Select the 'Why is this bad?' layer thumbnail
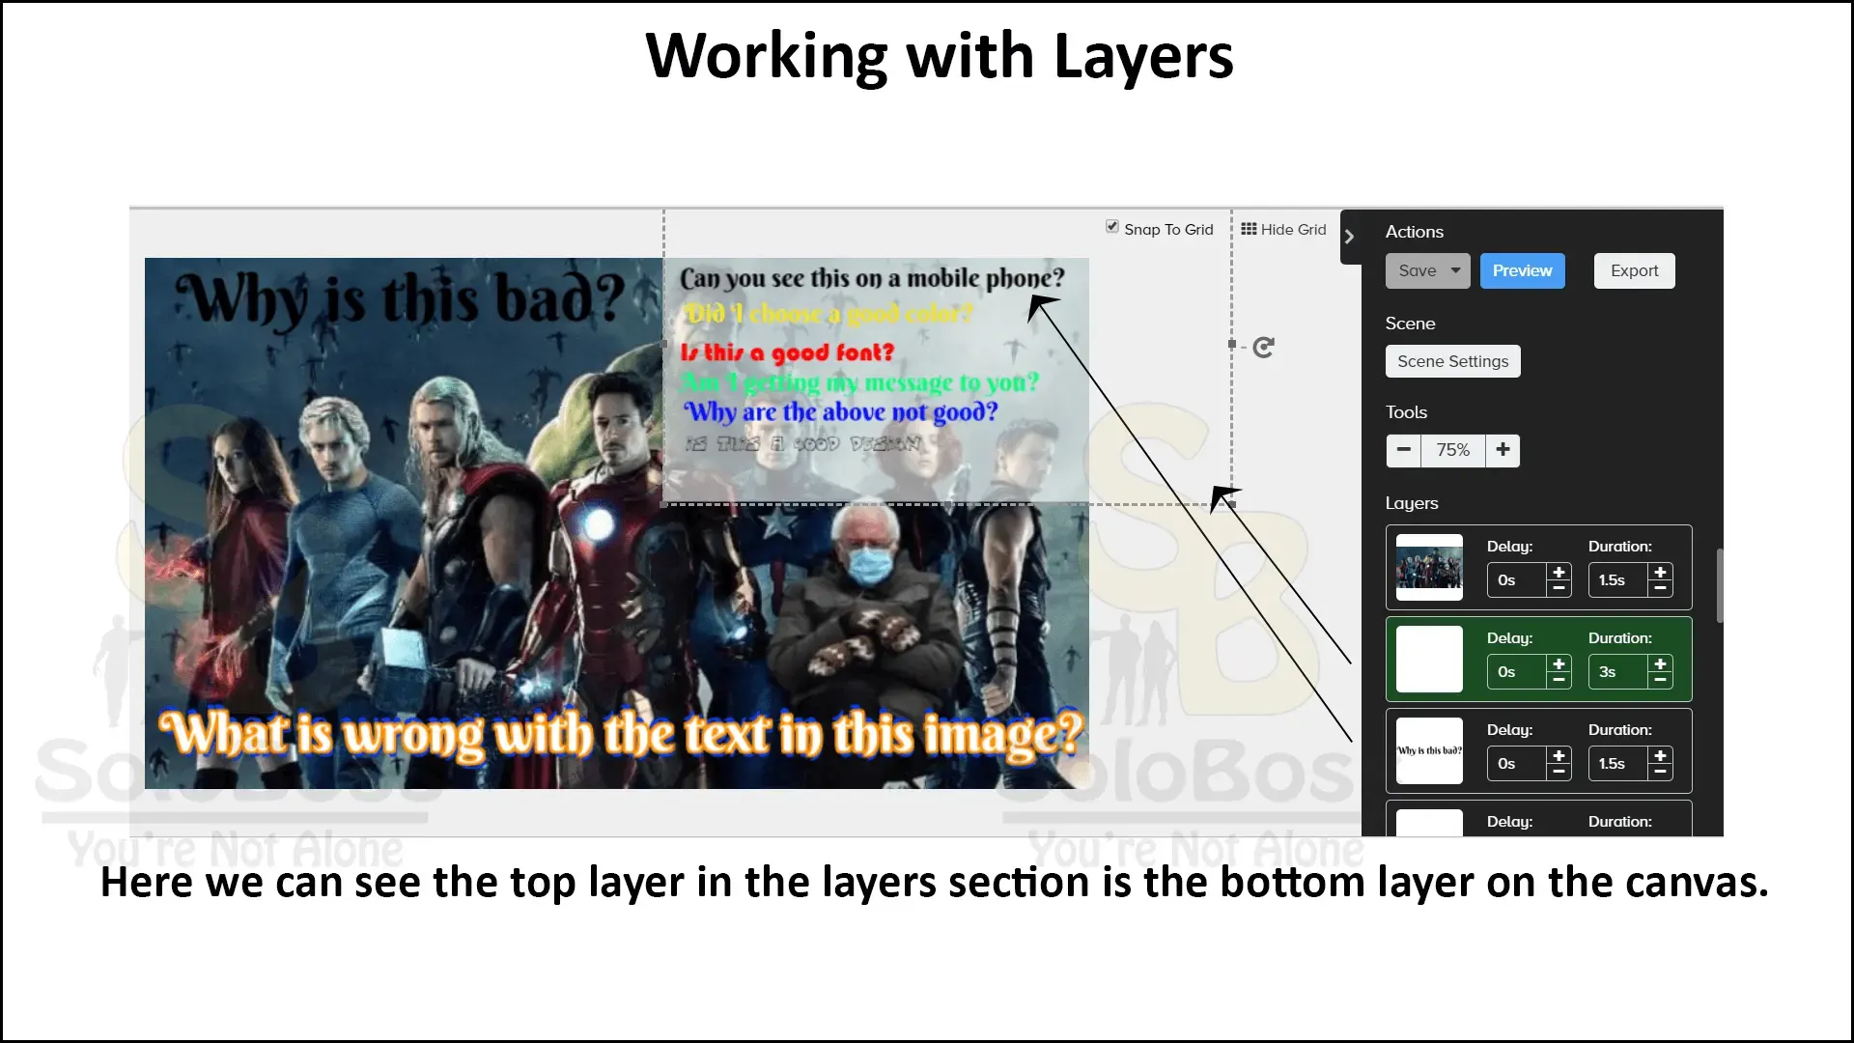This screenshot has width=1854, height=1043. tap(1429, 751)
